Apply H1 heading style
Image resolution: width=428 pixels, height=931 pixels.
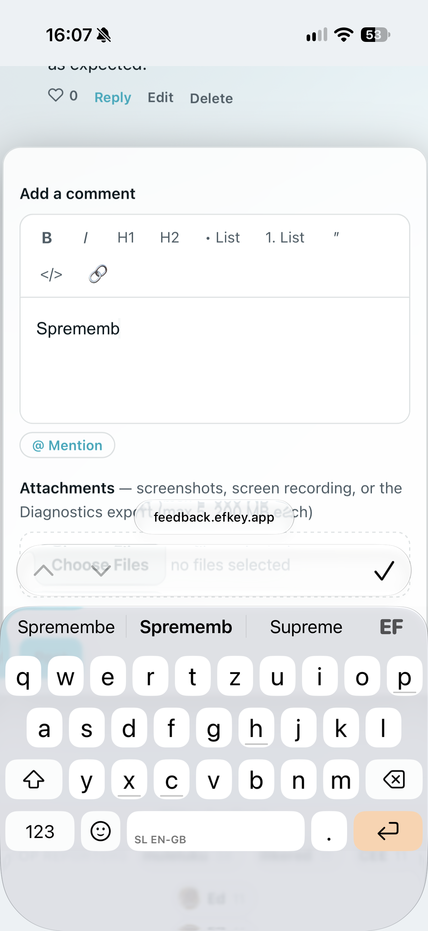click(126, 238)
